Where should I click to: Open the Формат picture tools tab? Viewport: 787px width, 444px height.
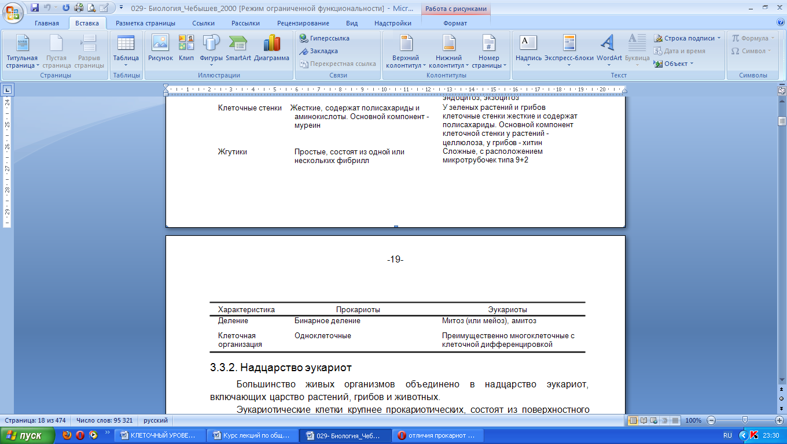click(455, 23)
